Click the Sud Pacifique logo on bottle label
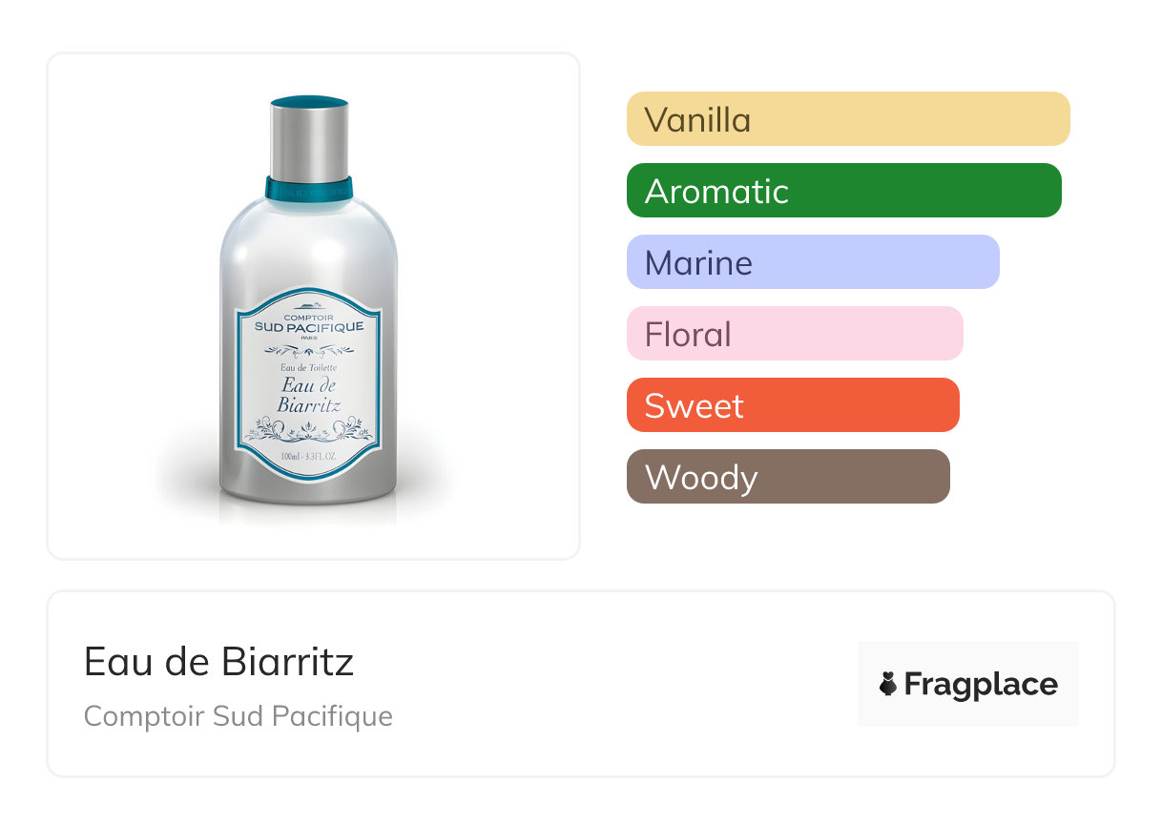 coord(308,327)
